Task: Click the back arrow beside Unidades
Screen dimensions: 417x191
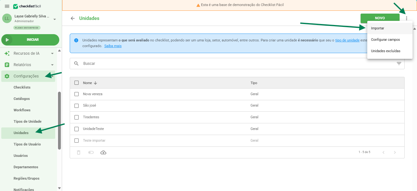Action: (73, 18)
